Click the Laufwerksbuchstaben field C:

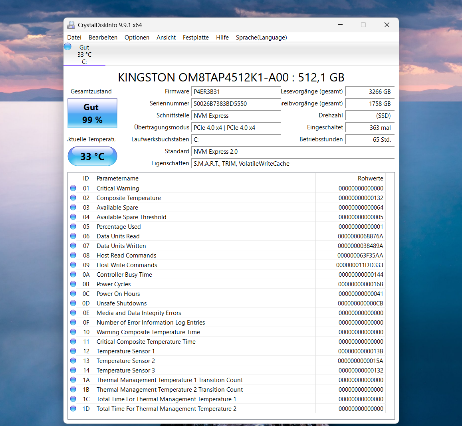pos(236,140)
